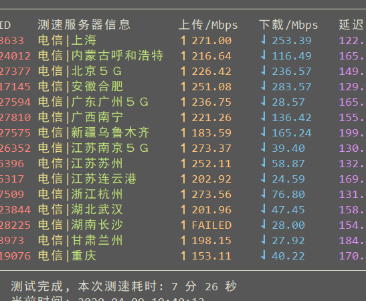Screen dimensions: 366x301
Task: Select the download value 283.57
Action: (292, 87)
